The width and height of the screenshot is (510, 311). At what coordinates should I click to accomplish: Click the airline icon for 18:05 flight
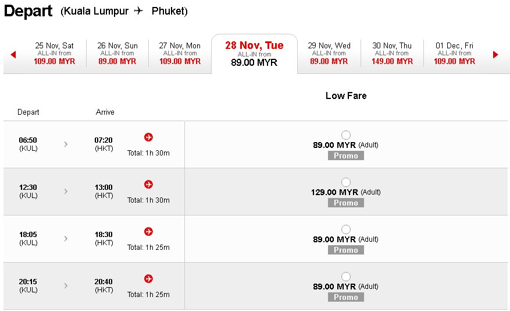(149, 232)
